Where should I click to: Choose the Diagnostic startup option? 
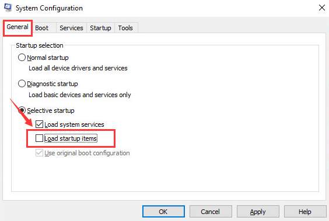tap(22, 84)
